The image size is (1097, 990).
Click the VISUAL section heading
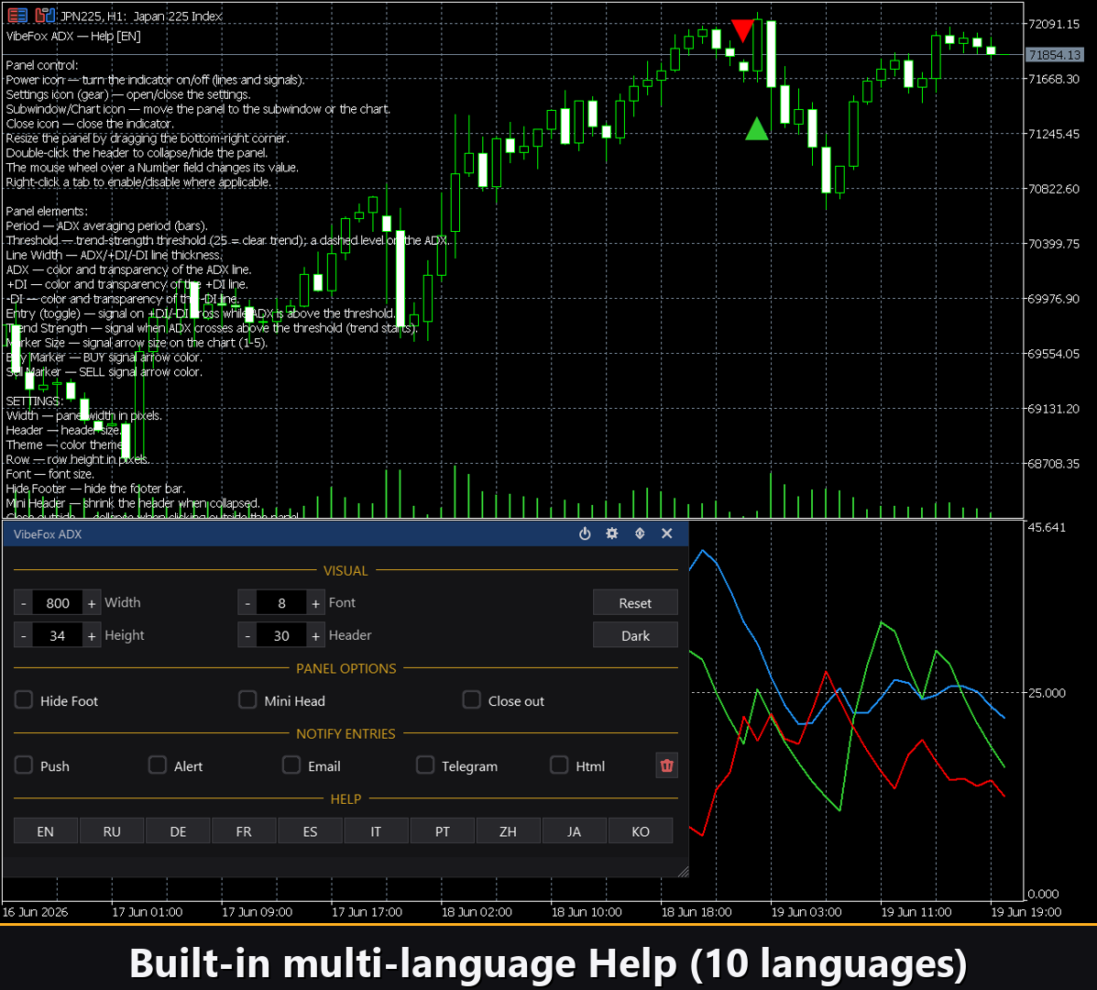(x=346, y=570)
